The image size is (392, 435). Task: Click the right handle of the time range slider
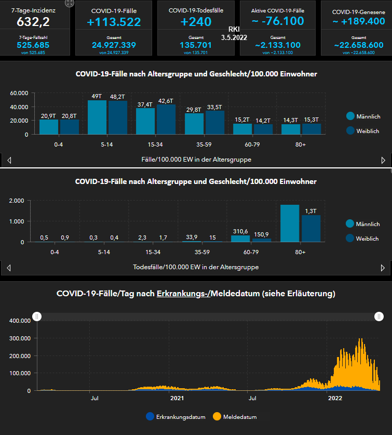(x=380, y=317)
